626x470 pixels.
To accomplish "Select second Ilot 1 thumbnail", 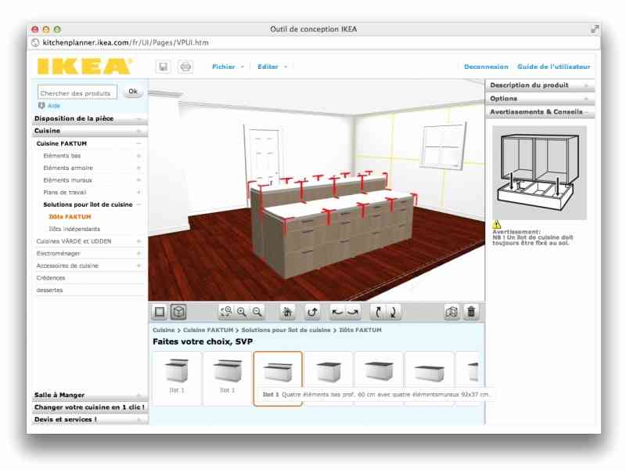I will coord(227,378).
